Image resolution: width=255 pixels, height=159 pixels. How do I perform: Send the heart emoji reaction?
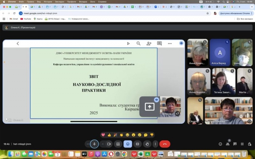[103, 135]
